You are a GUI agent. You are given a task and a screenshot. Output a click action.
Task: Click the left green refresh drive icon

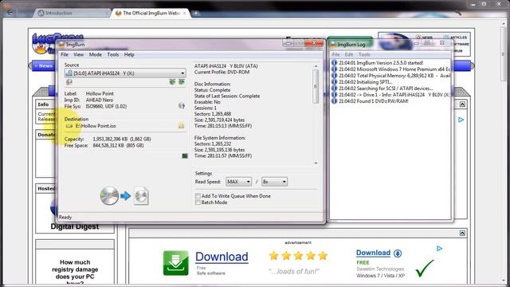172,81
